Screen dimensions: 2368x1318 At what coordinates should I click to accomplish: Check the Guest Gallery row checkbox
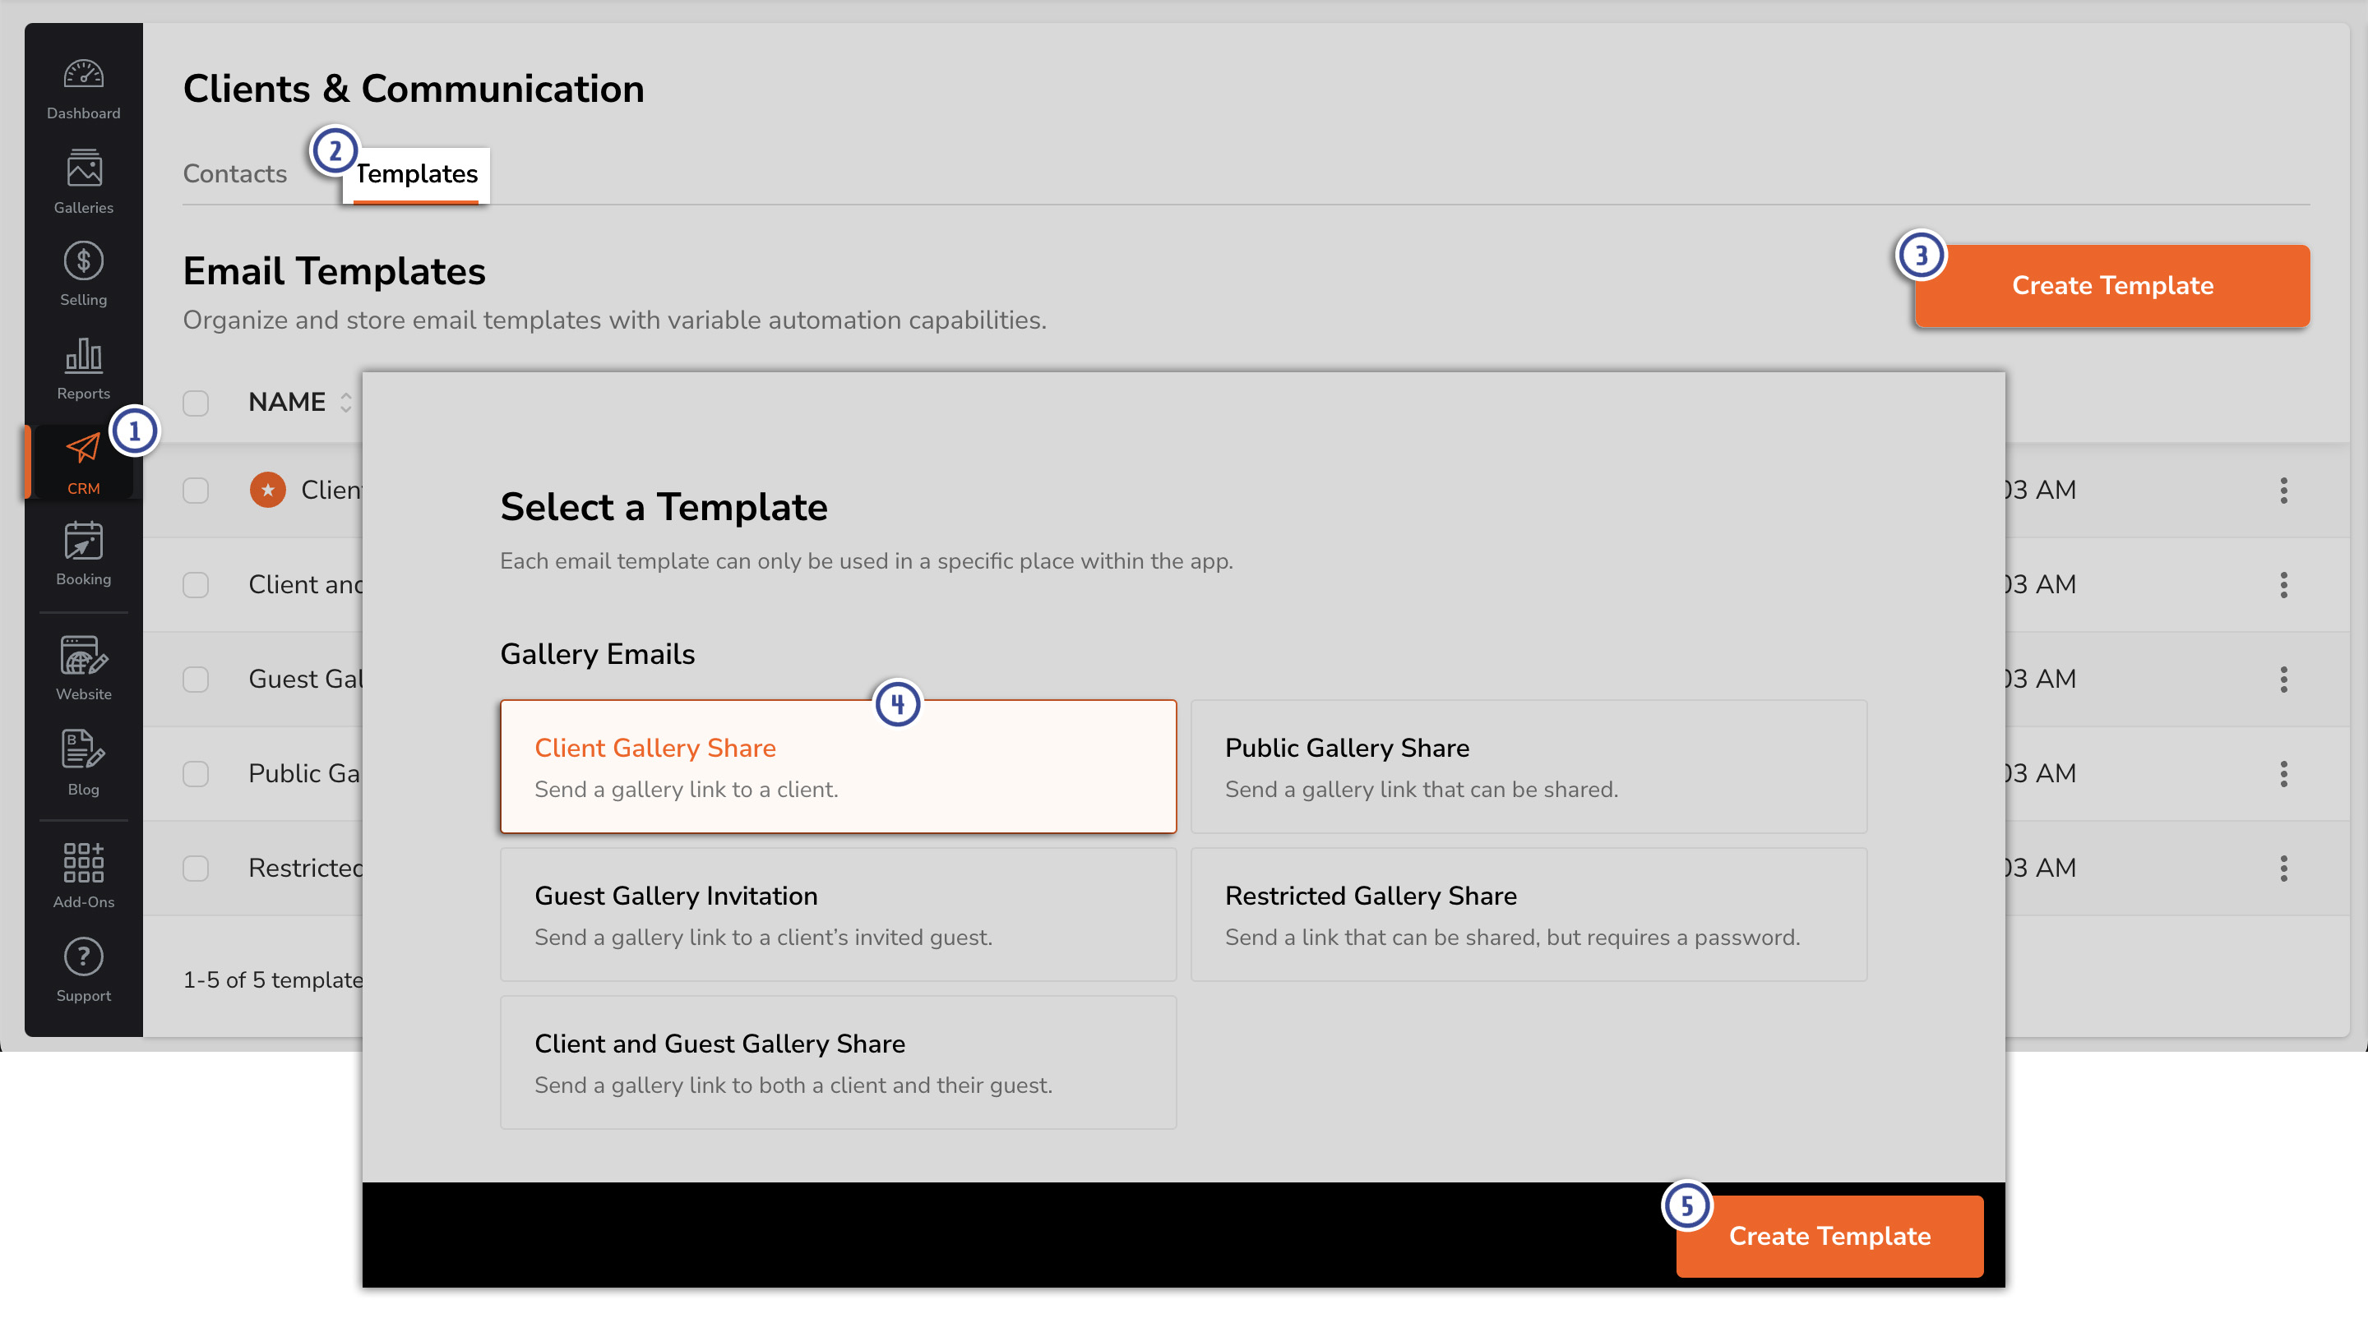(196, 680)
